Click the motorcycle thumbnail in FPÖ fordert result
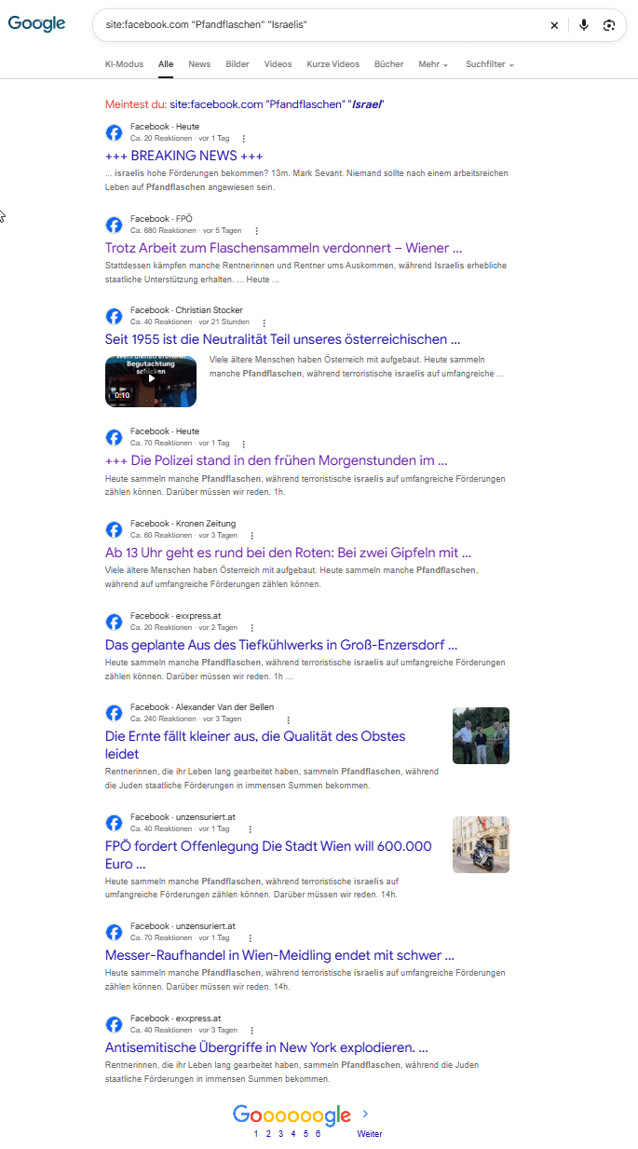The height and width of the screenshot is (1149, 638). point(481,845)
